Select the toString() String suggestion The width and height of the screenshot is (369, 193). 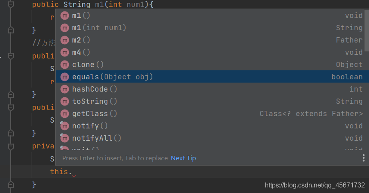click(95, 101)
